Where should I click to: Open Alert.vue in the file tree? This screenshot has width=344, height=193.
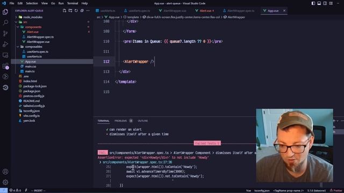[x=32, y=32]
